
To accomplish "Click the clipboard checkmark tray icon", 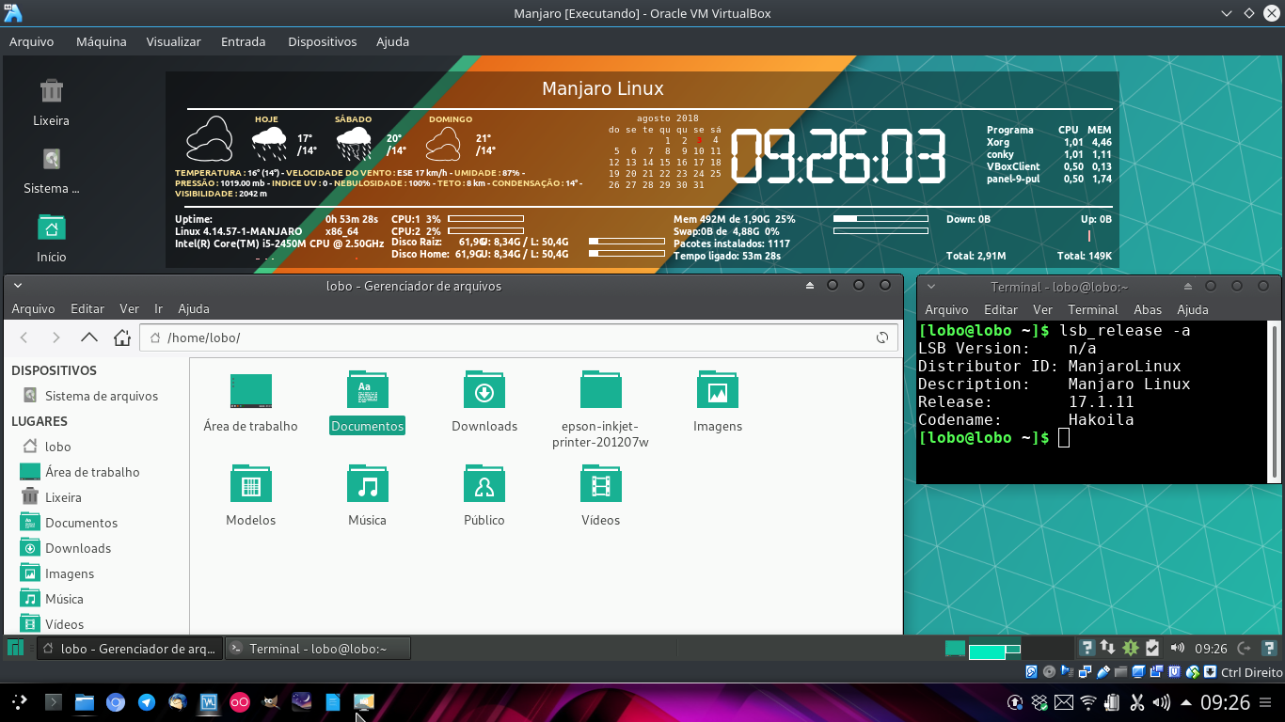I will tap(1152, 648).
